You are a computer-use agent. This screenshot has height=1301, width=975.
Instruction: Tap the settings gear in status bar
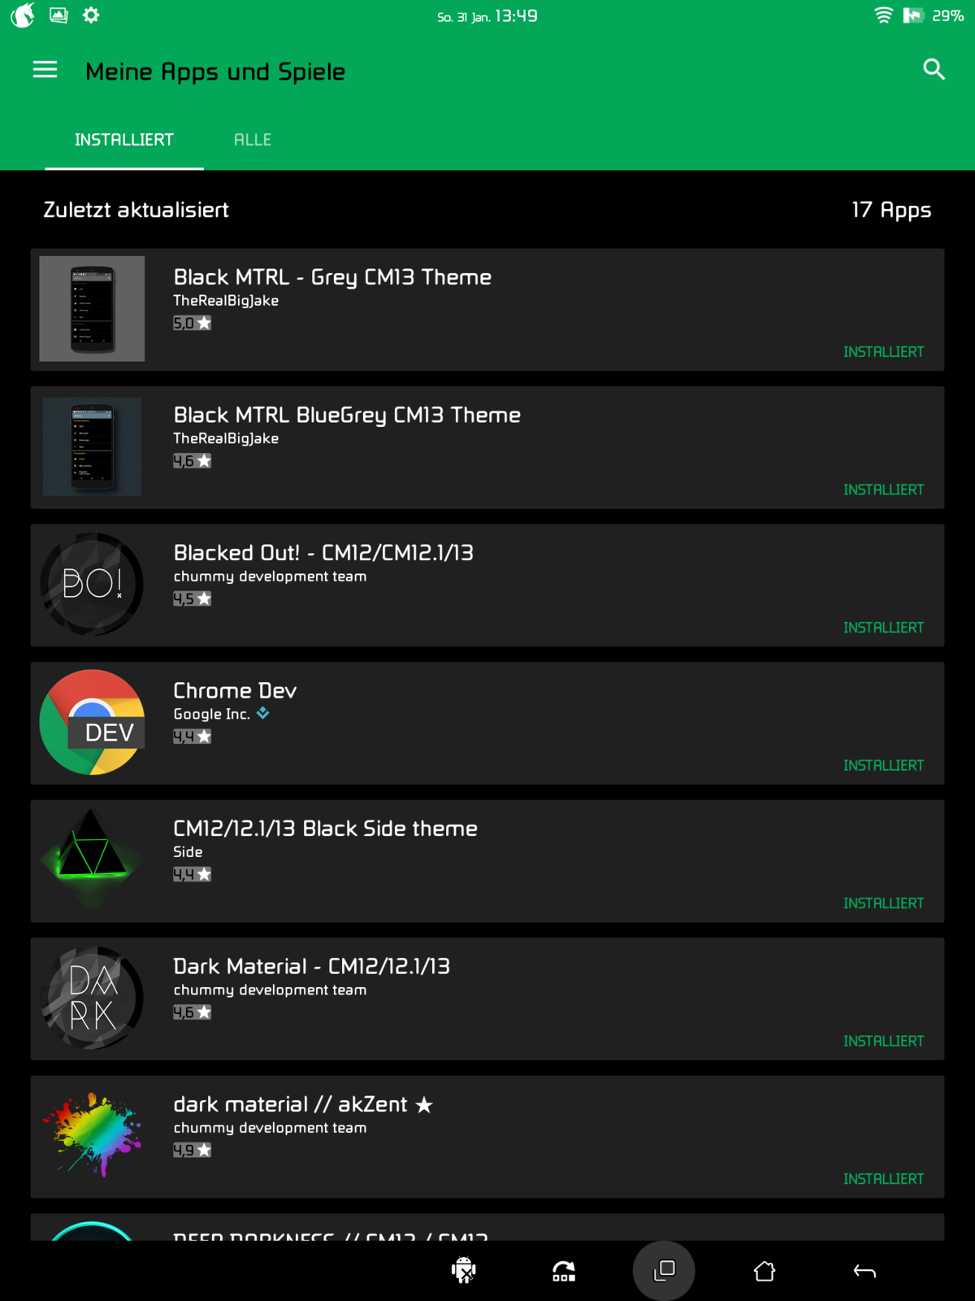[x=91, y=15]
